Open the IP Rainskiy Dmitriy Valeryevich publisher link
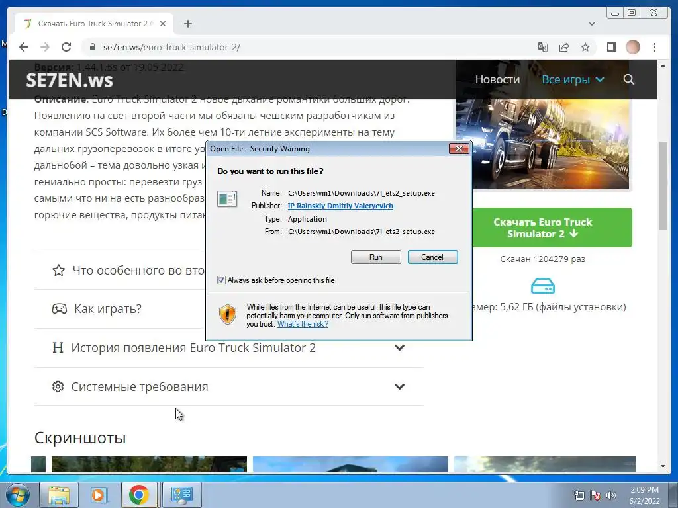 [340, 206]
